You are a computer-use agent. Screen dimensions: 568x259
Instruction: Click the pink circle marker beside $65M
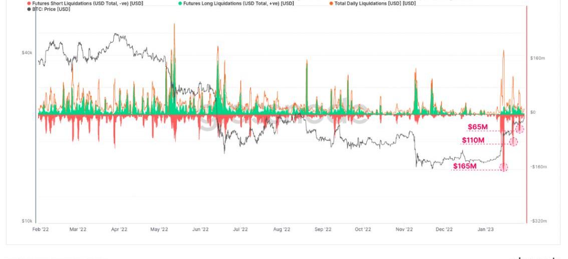point(520,129)
